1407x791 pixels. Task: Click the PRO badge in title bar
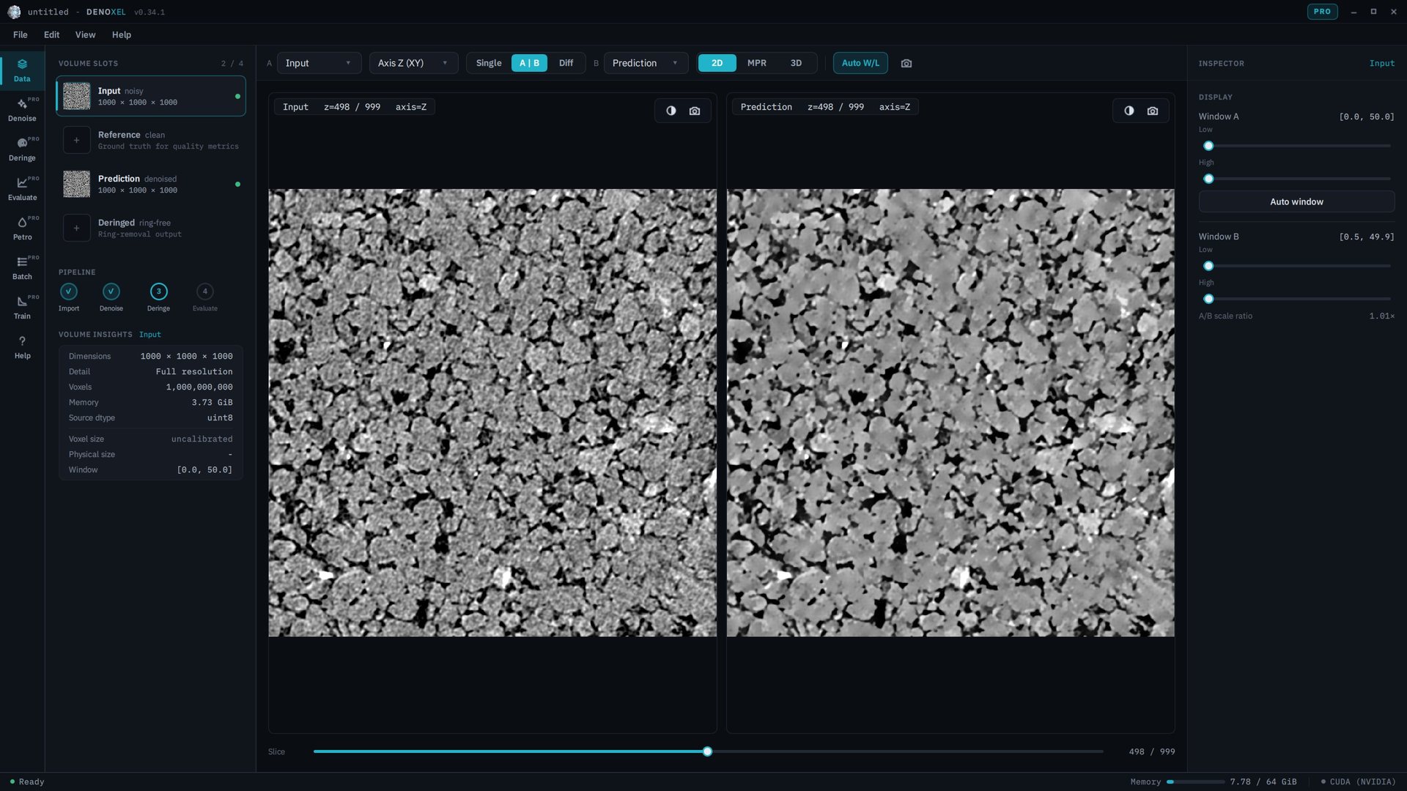click(1322, 12)
